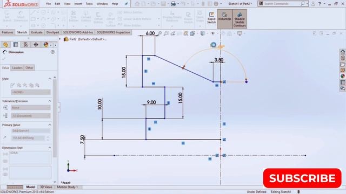This screenshot has width=346, height=194.
Task: Collapse the Primary Value section
Action: 50,124
